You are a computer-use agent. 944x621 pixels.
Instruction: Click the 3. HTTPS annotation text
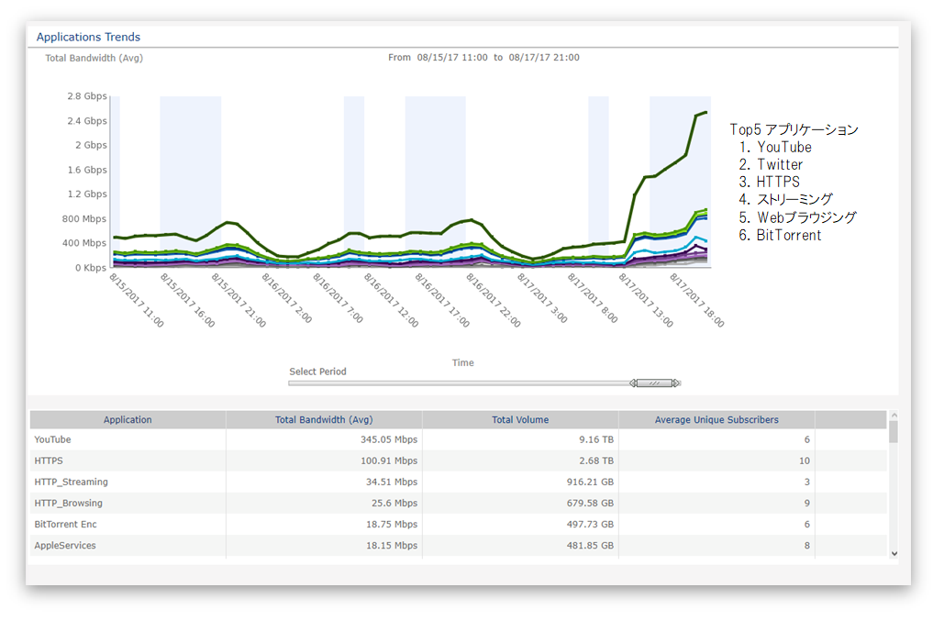770,183
